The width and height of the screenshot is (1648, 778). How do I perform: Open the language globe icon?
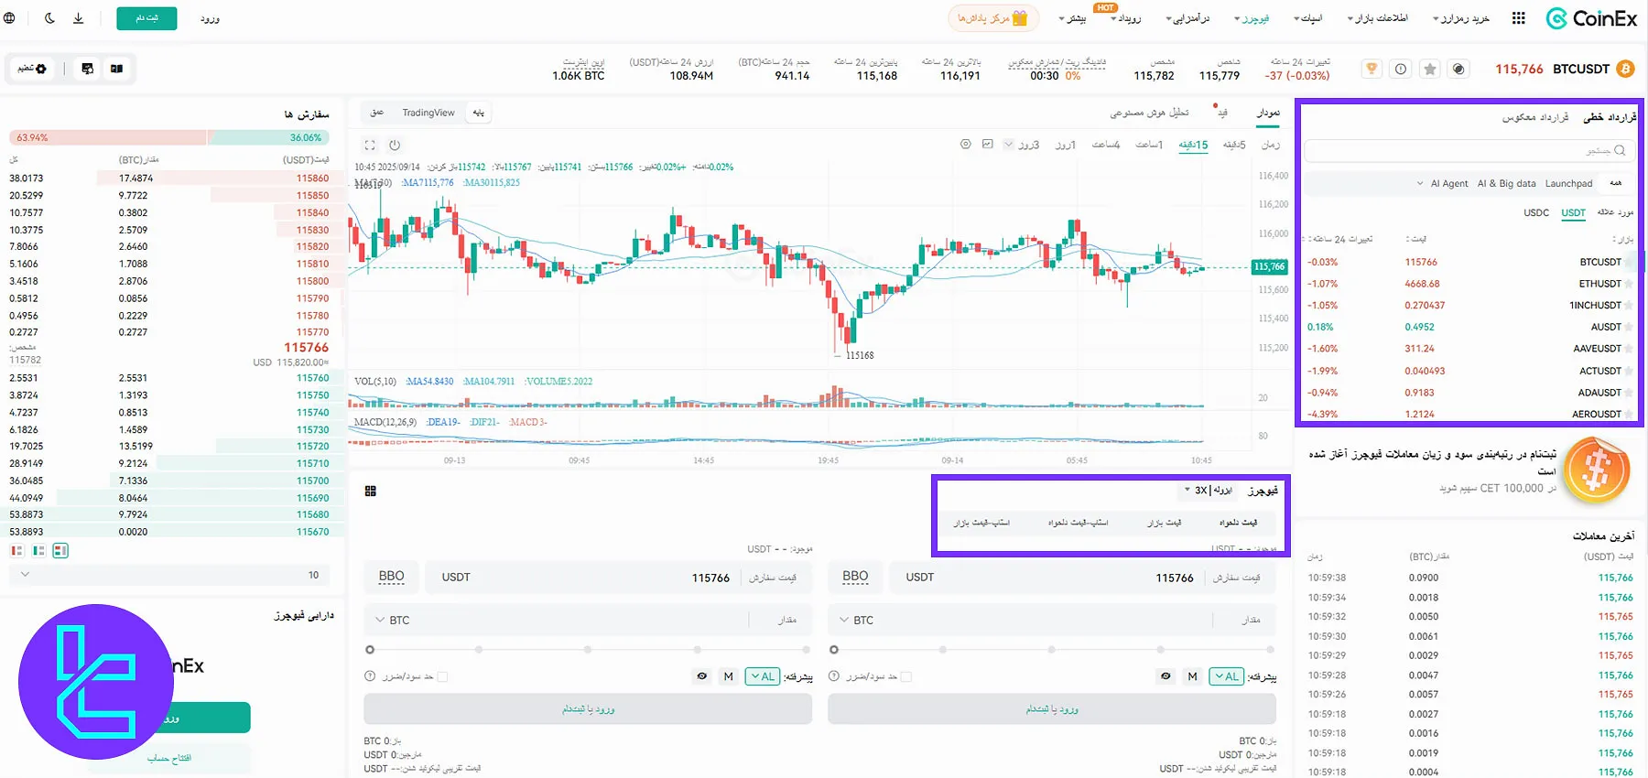pos(9,18)
